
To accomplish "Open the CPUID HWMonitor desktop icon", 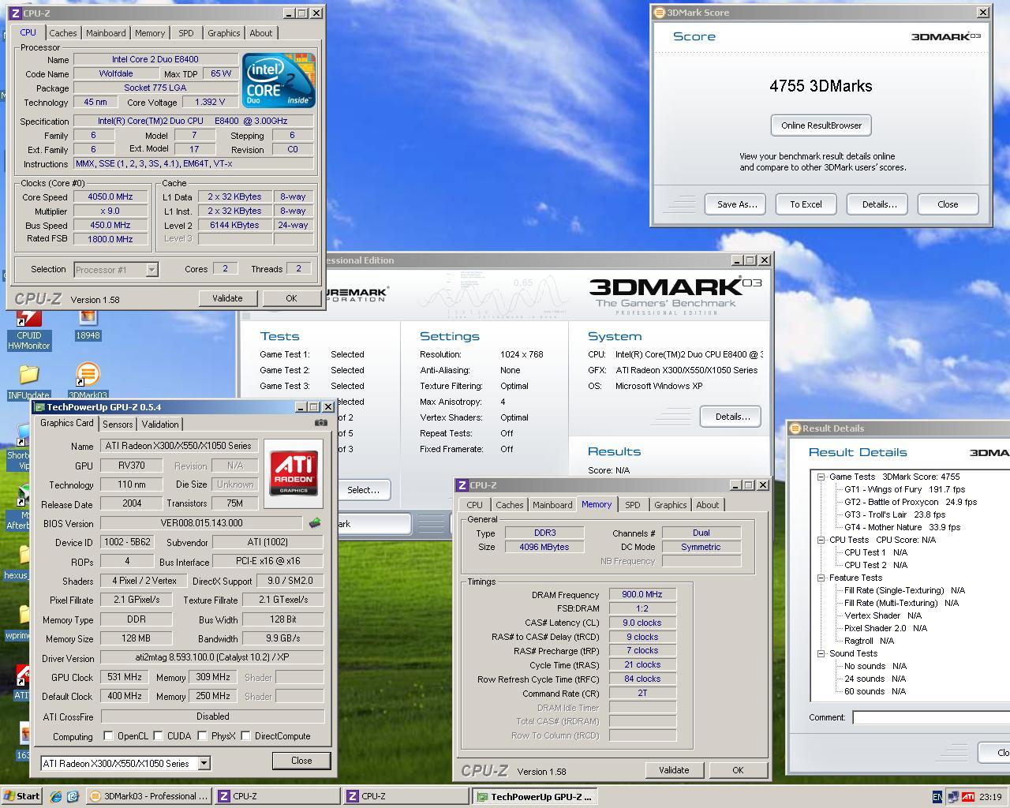I will point(28,330).
